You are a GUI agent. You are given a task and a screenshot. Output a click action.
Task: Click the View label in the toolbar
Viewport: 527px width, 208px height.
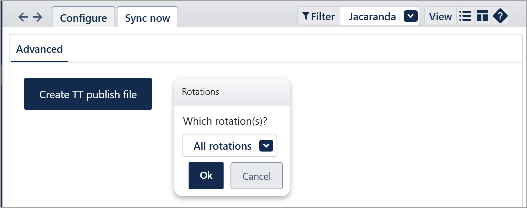pos(440,17)
